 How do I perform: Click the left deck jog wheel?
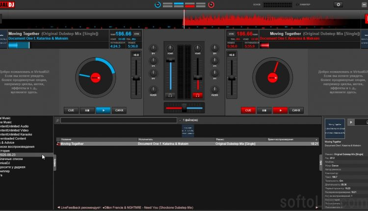[96, 78]
